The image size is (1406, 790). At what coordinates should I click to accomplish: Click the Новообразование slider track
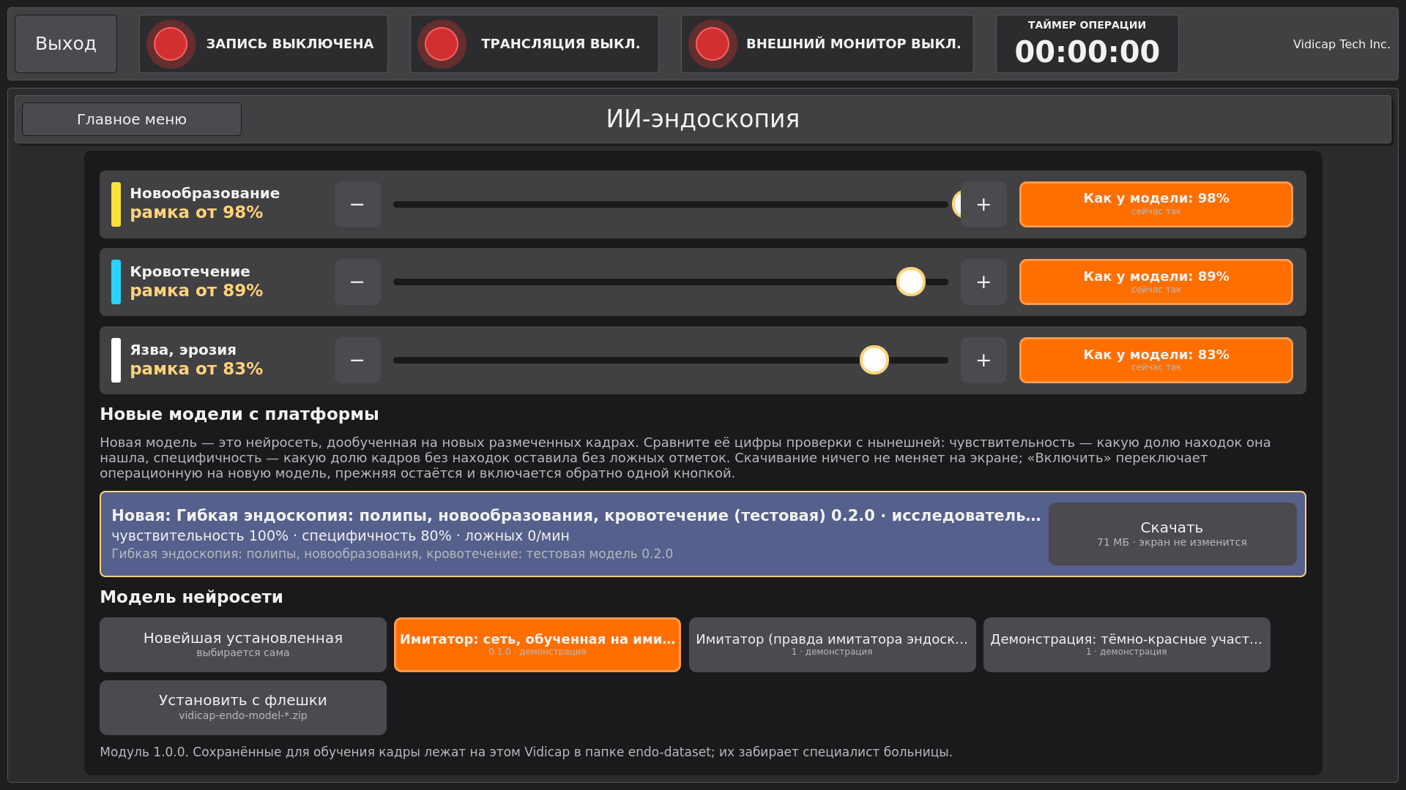(x=671, y=204)
